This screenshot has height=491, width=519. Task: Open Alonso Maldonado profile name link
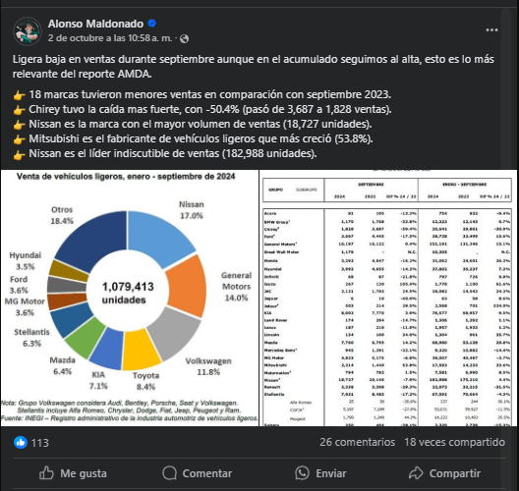point(95,24)
